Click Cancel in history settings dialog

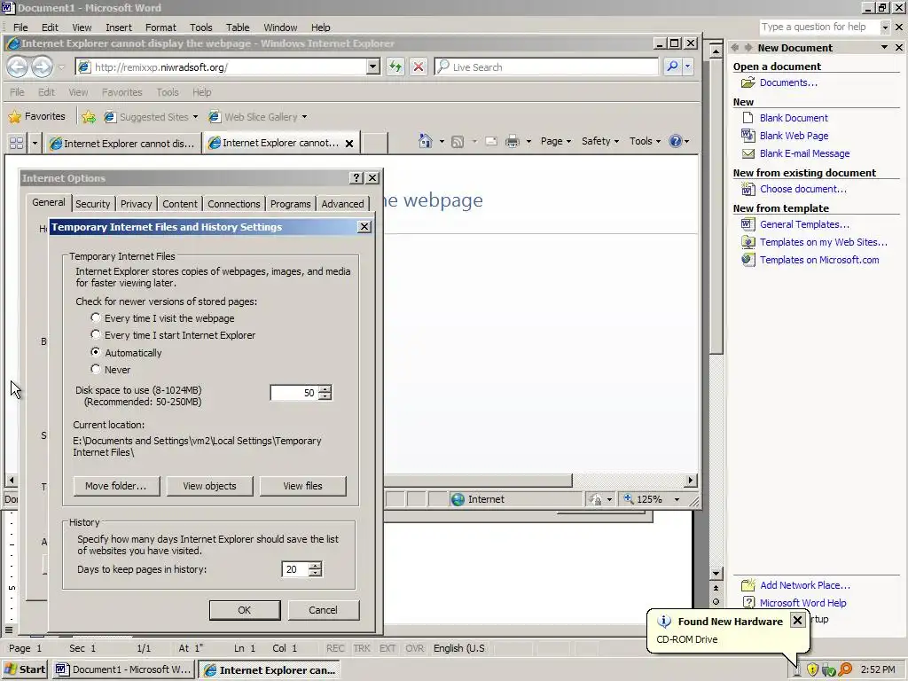click(x=323, y=610)
